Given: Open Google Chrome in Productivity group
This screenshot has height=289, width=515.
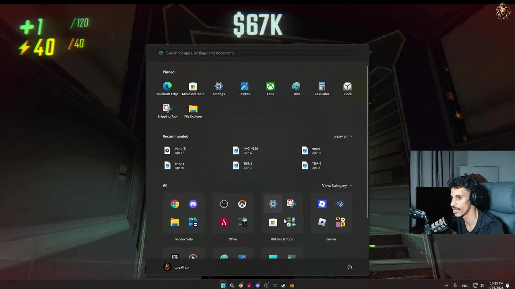Looking at the screenshot, I should tap(175, 204).
